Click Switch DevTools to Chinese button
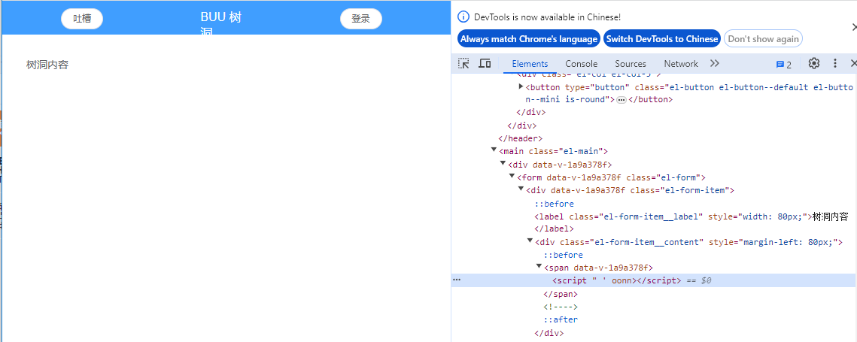 (661, 39)
